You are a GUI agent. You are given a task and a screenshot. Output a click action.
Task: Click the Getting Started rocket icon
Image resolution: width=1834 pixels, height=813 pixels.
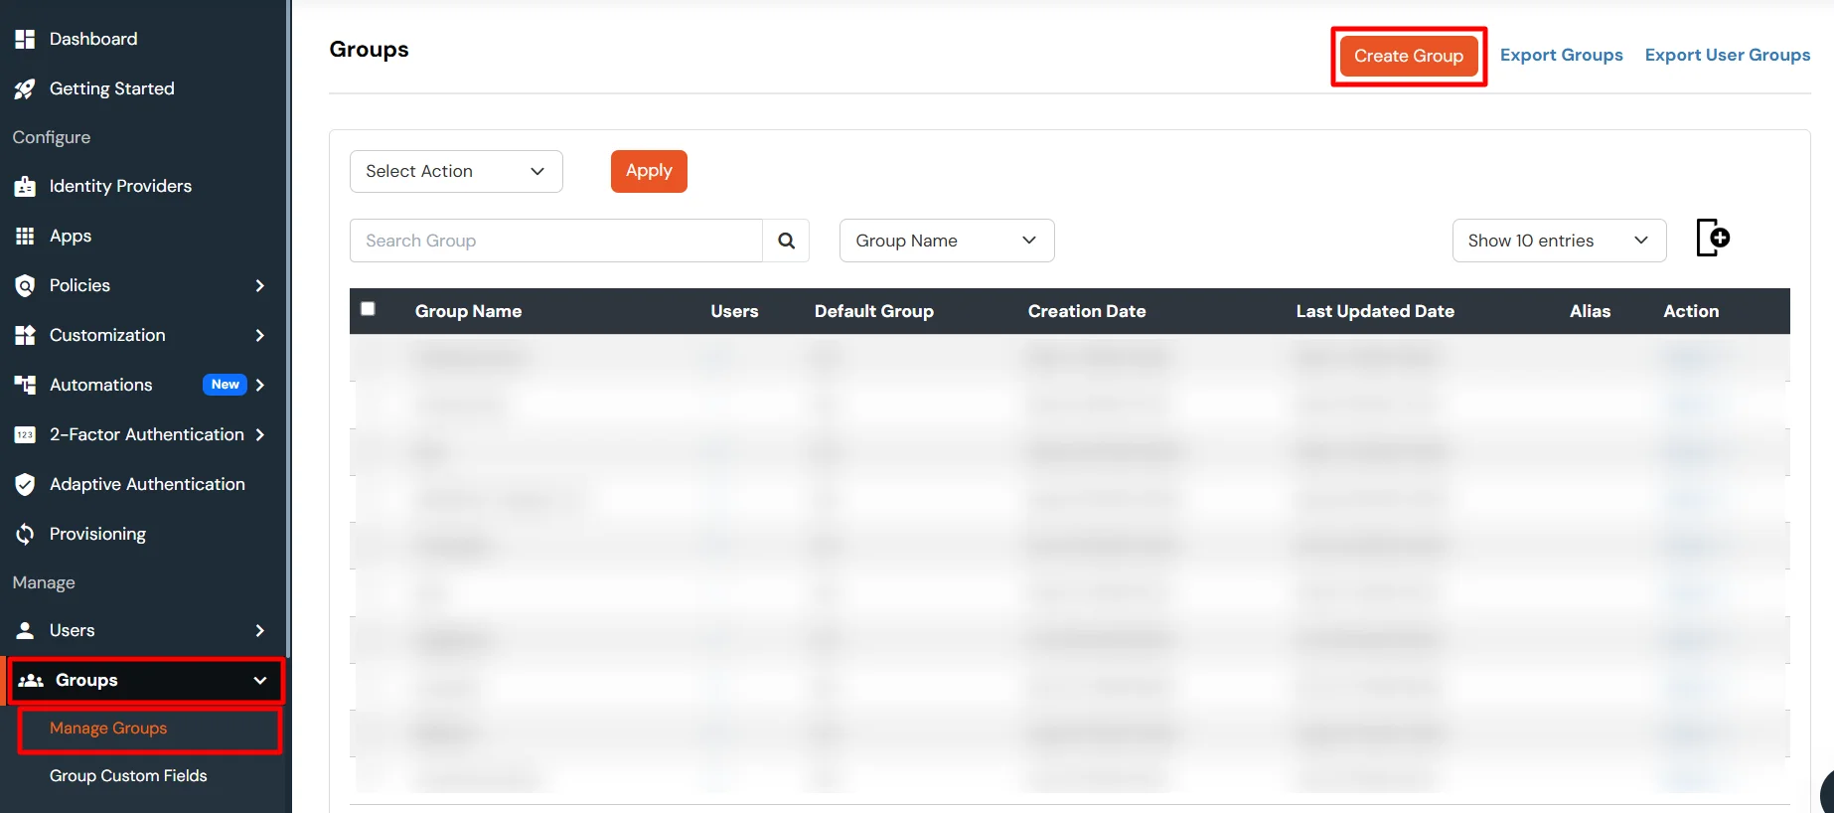click(x=25, y=89)
